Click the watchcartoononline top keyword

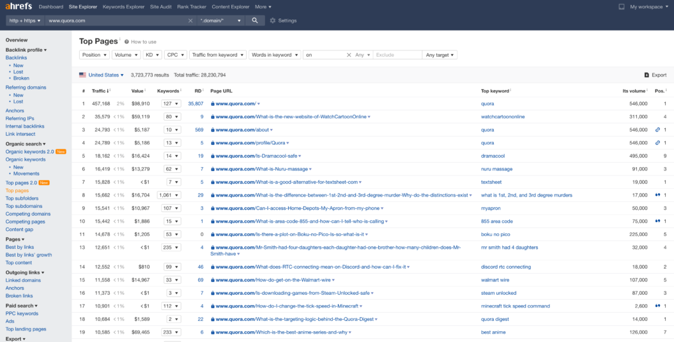[503, 117]
